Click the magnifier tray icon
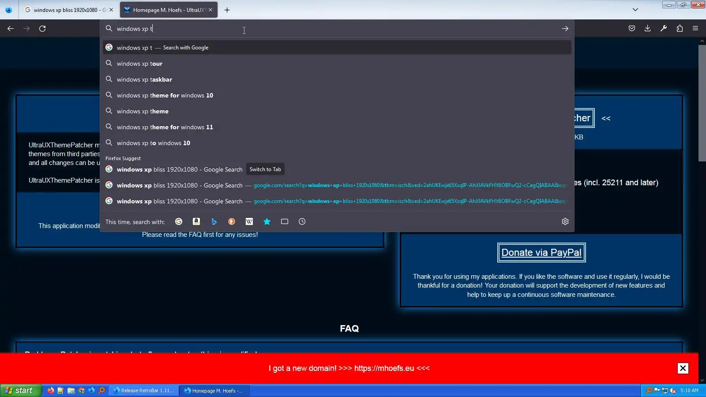Viewport: 706px width, 397px height. coord(649,390)
